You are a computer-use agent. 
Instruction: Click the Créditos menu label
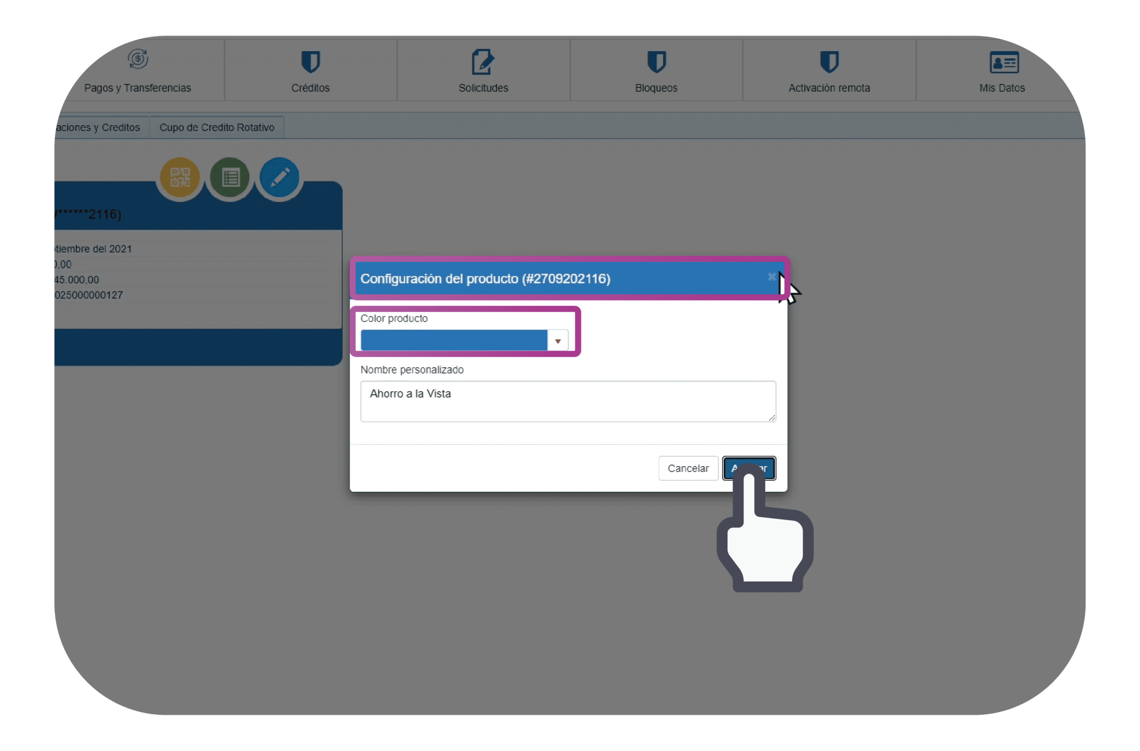pos(310,88)
